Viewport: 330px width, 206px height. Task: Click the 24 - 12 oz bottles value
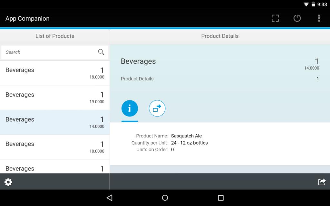(x=189, y=143)
